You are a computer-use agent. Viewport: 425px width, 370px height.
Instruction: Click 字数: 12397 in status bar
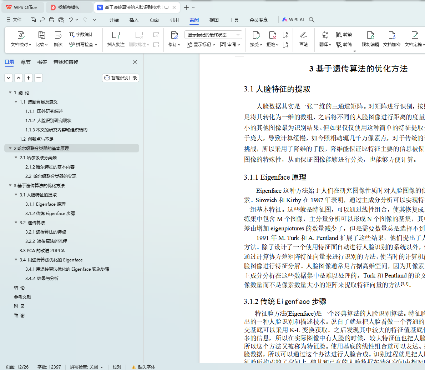click(x=49, y=367)
